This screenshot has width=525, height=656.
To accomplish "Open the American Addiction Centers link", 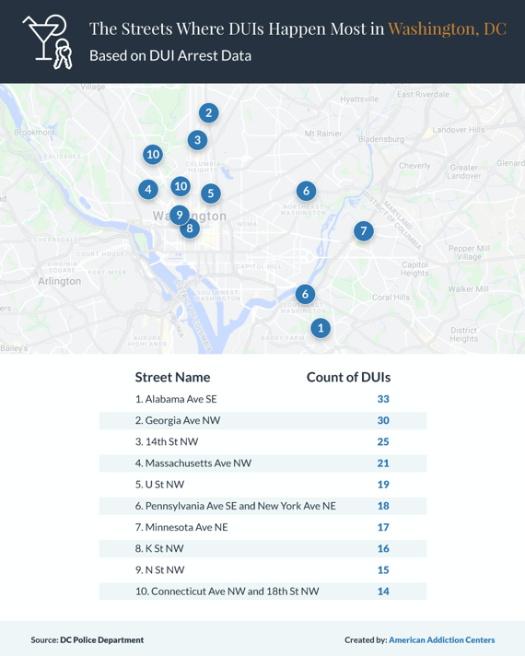I will (x=442, y=639).
